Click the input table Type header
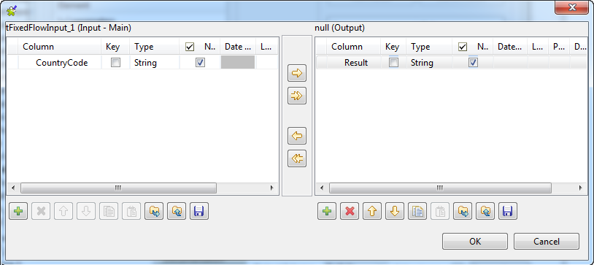 155,47
